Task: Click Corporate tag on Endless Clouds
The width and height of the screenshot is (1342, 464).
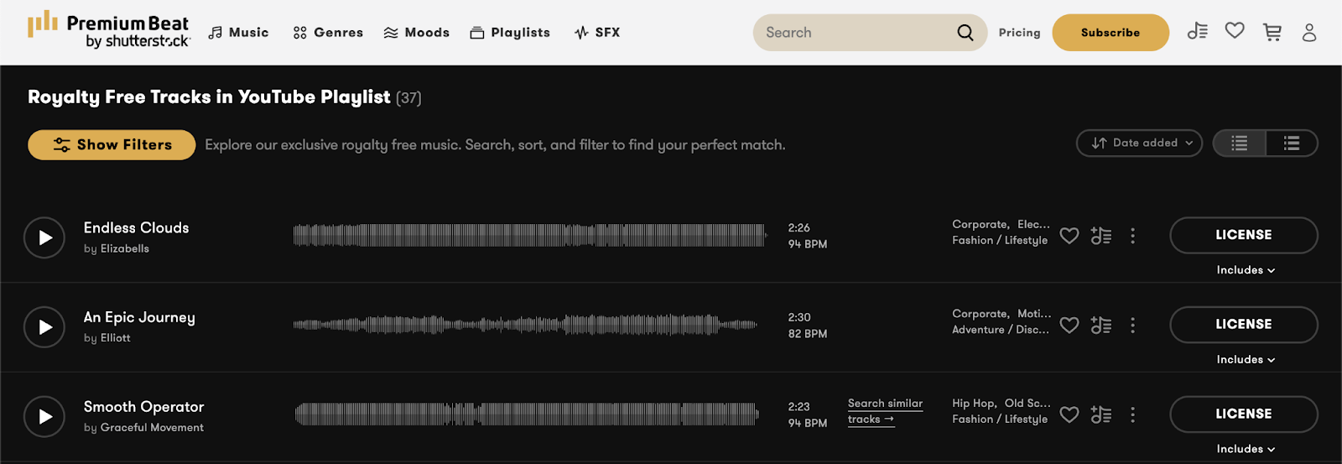Action: (980, 225)
